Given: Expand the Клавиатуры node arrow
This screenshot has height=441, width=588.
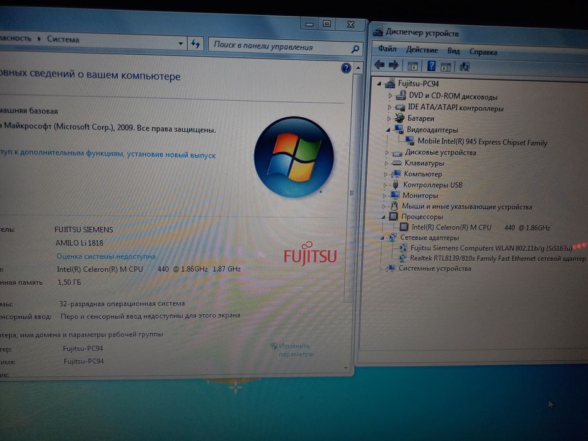Looking at the screenshot, I should (386, 163).
